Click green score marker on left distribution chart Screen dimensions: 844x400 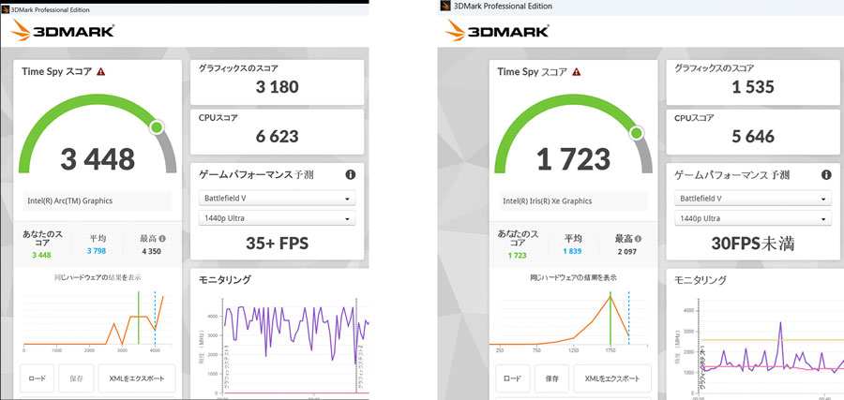139,318
